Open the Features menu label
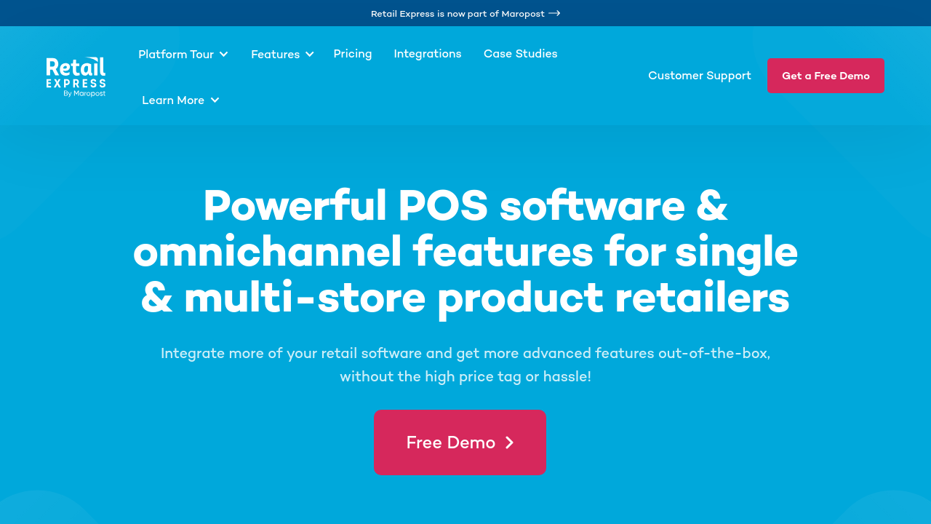Screen dimensions: 931x524 [275, 54]
